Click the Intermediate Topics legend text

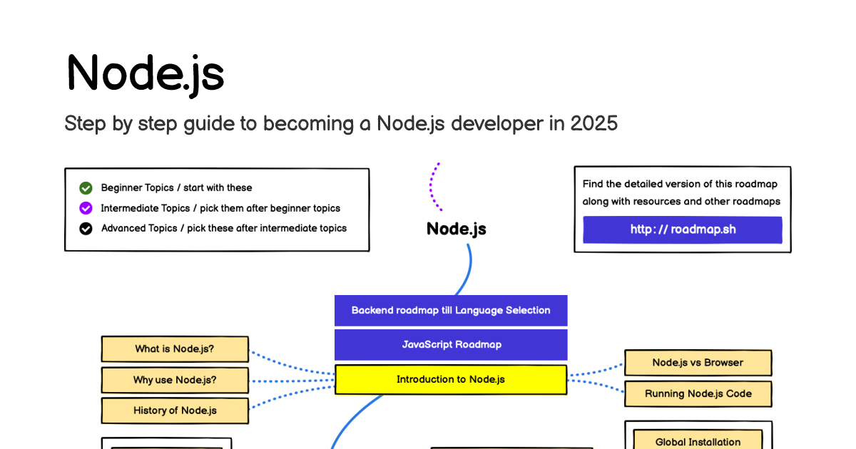coord(220,208)
